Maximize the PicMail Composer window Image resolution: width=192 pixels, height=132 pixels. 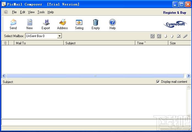point(182,4)
